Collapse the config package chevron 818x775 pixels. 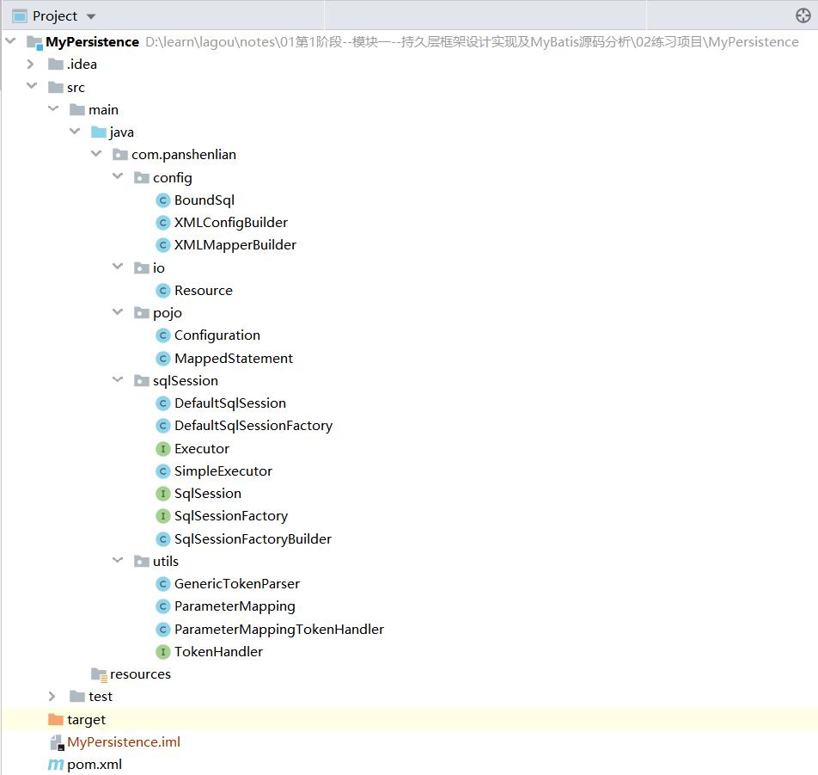point(118,176)
